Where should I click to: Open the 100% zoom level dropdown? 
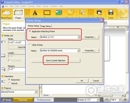coord(120,100)
